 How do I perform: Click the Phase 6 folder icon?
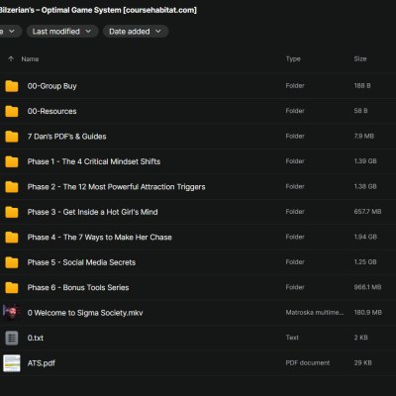(x=12, y=287)
